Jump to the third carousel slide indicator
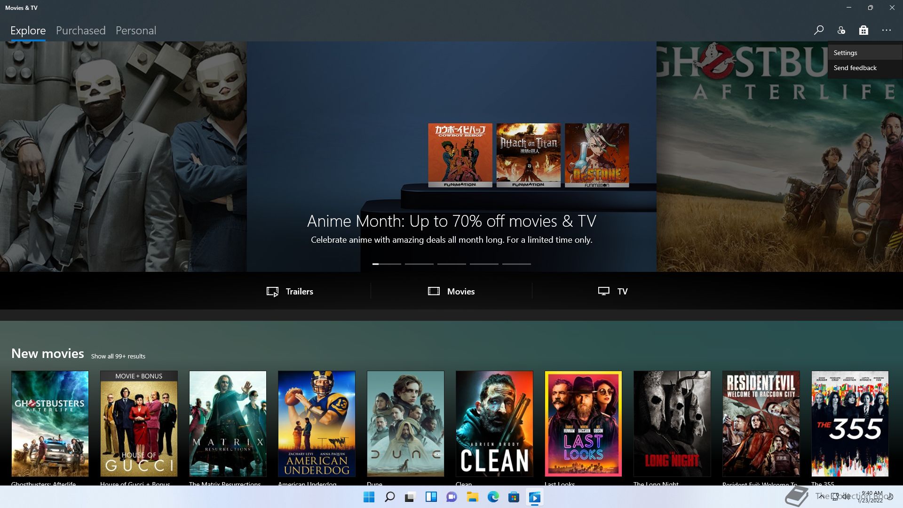 (x=451, y=264)
